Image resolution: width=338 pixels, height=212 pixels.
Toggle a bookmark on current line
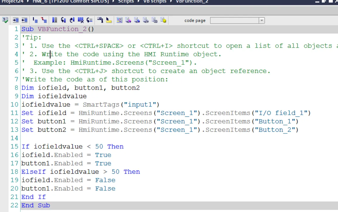point(55,20)
